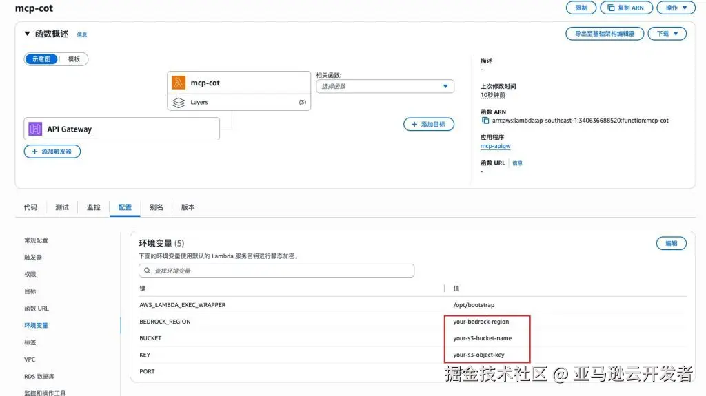The height and width of the screenshot is (396, 706).
Task: Click the API Gateway icon
Action: 35,129
